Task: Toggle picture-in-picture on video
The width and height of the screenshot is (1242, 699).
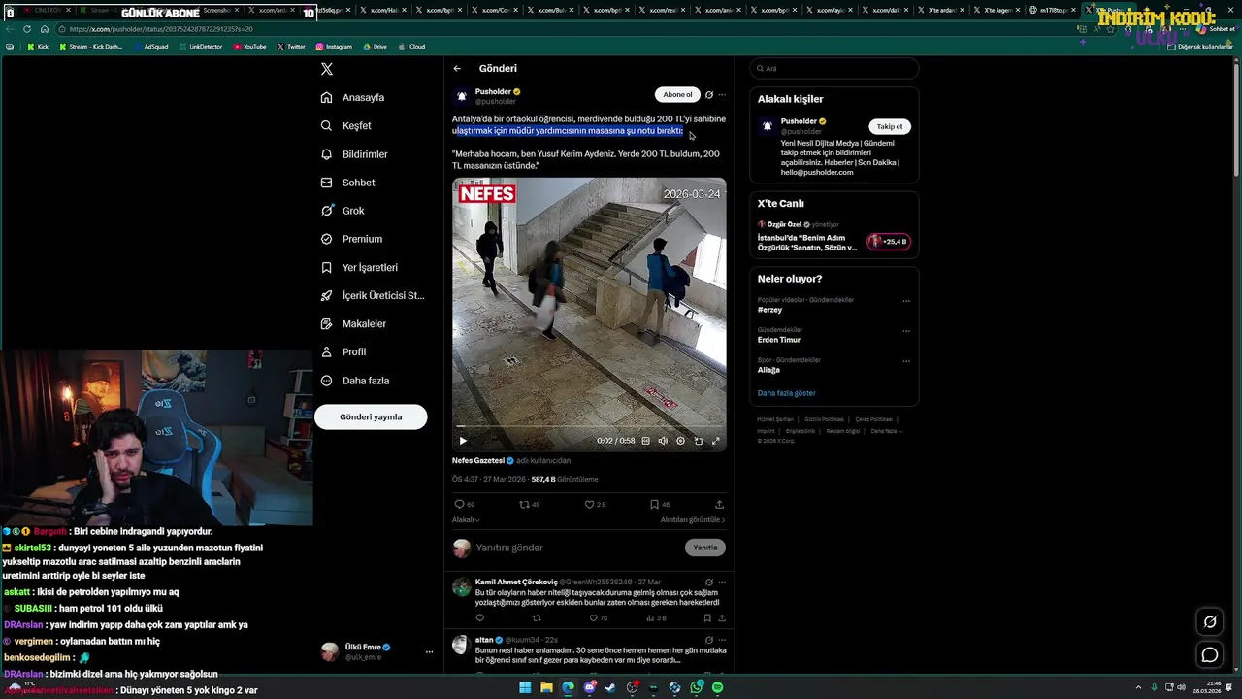Action: [699, 441]
